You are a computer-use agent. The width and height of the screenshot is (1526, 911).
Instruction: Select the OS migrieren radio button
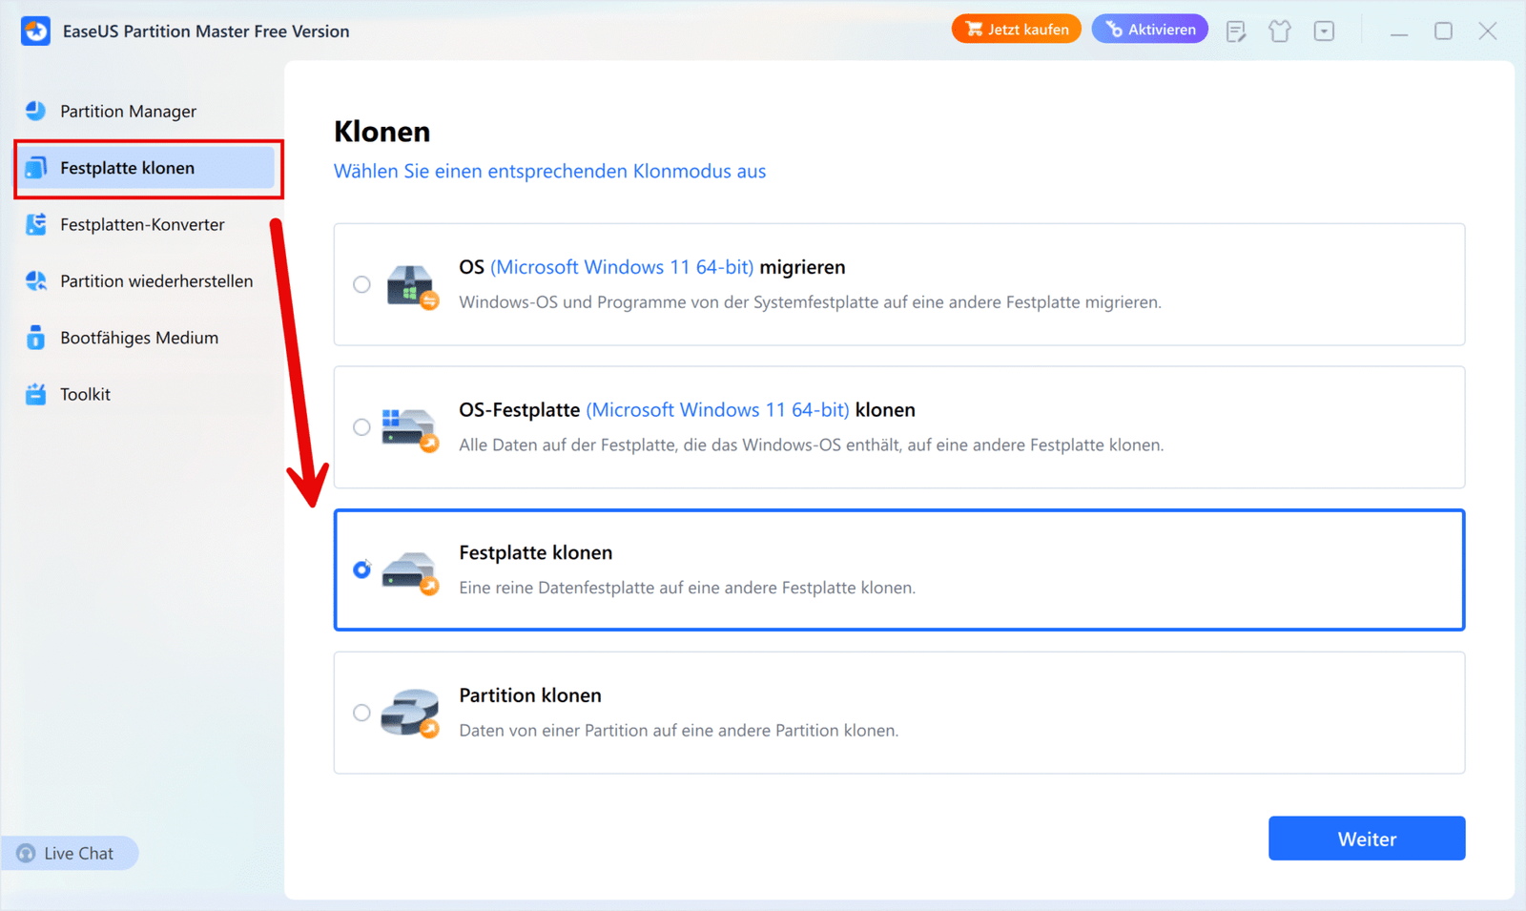tap(361, 284)
